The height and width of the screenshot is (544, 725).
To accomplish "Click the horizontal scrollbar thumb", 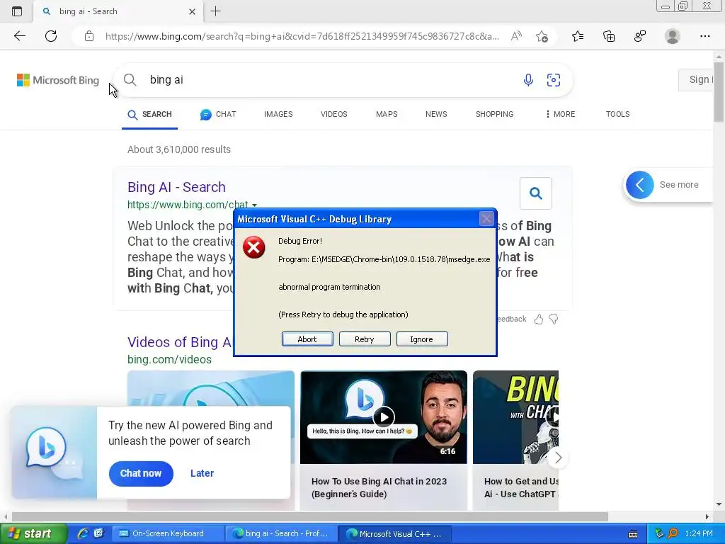I will 310,516.
